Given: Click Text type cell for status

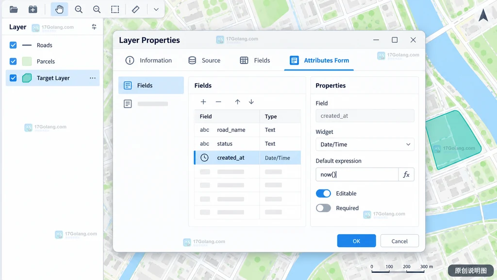Looking at the screenshot, I should [x=280, y=143].
